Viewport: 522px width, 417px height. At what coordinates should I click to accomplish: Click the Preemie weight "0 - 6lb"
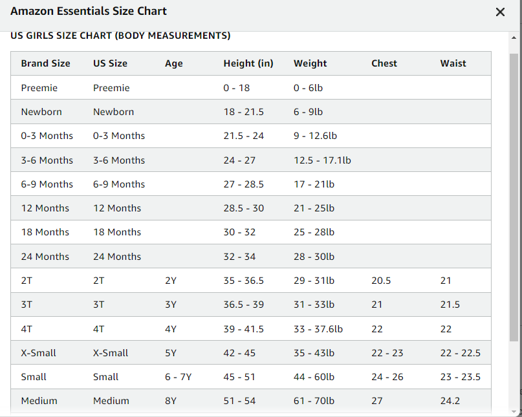(308, 88)
